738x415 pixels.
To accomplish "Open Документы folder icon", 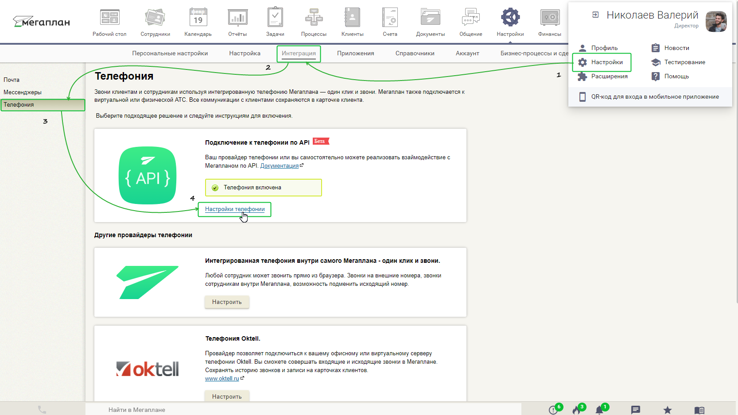I will pyautogui.click(x=430, y=18).
